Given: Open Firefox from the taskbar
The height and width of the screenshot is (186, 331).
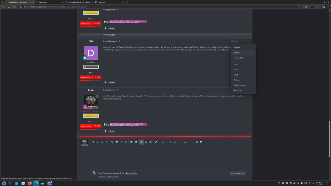Looking at the screenshot, I should [30, 183].
